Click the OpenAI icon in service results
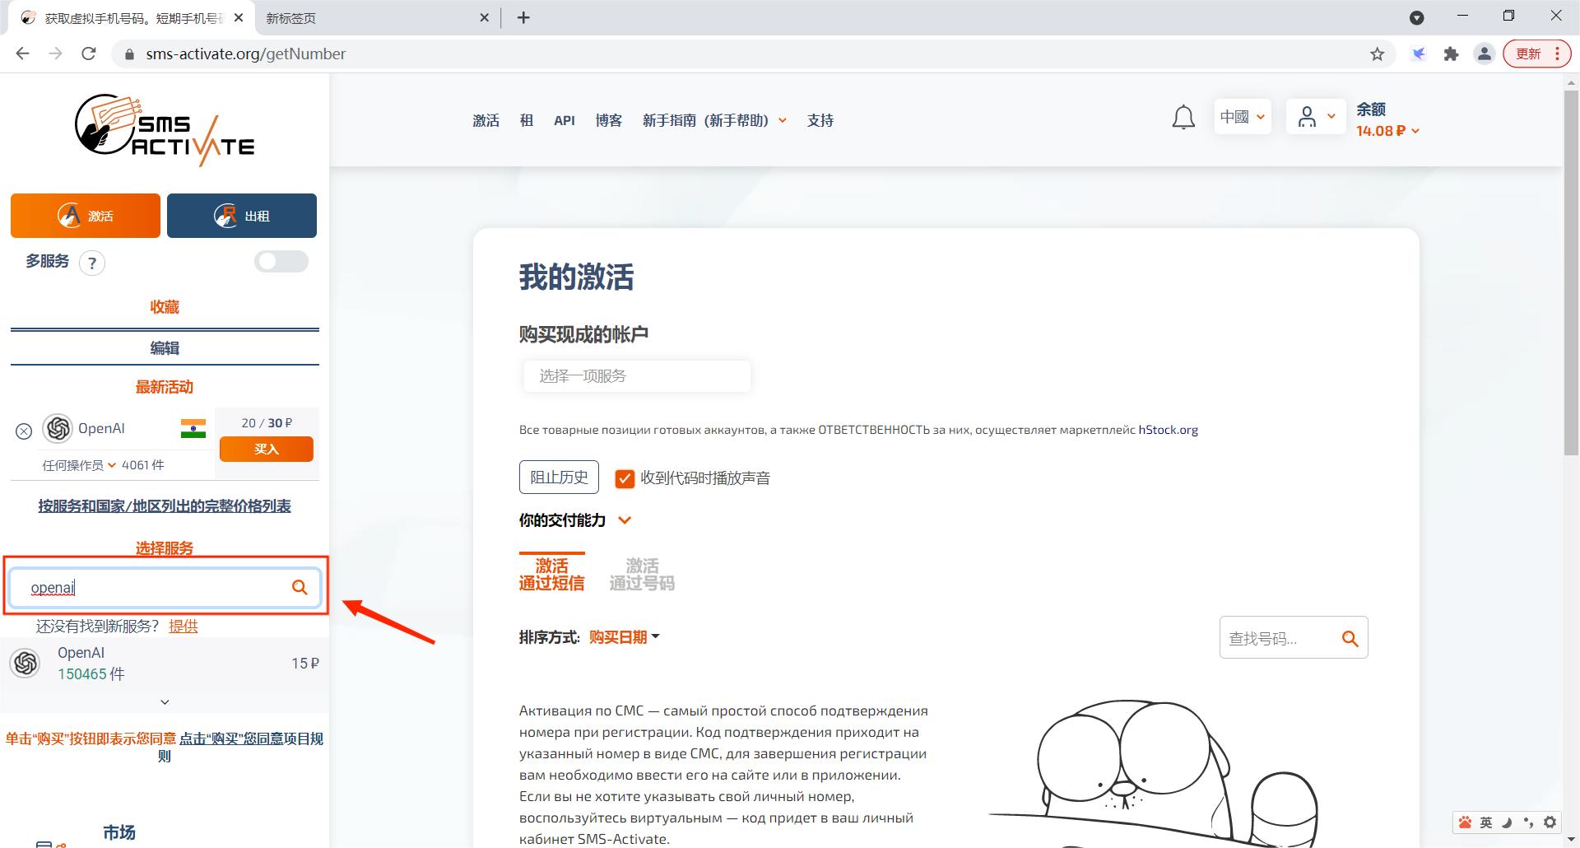Screen dimensions: 1580x848 [26, 663]
